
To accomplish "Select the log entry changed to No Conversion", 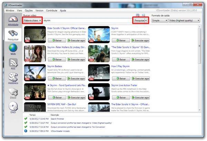I will [112, 127].
